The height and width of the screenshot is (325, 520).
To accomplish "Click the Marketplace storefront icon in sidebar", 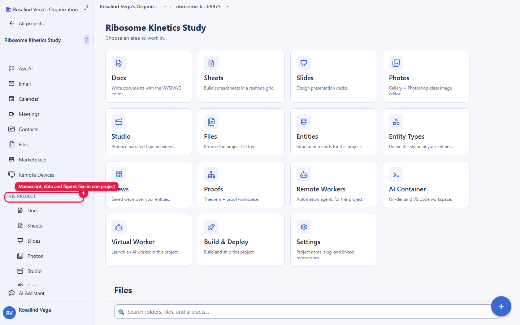I will [12, 159].
